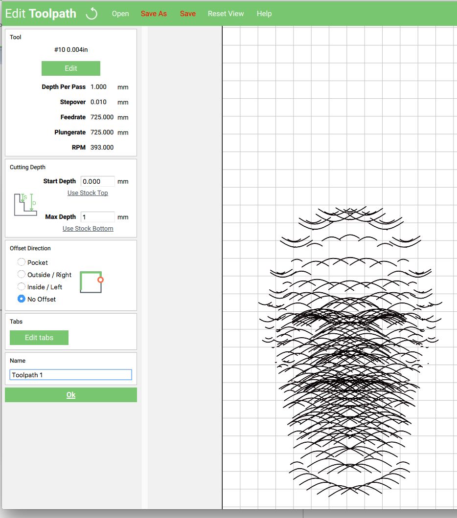Click the undo arrow icon beside Edit Toolpath
This screenshot has width=457, height=518.
pyautogui.click(x=92, y=13)
